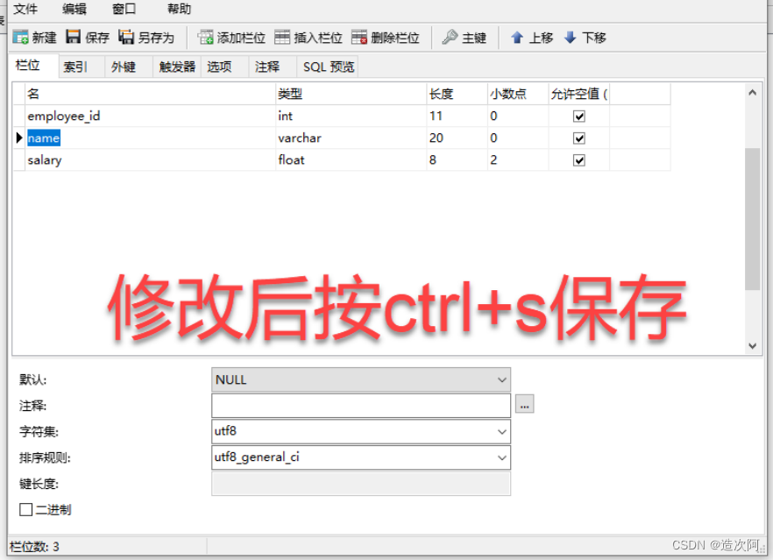
Task: Click the 下移 move down icon
Action: coord(584,37)
